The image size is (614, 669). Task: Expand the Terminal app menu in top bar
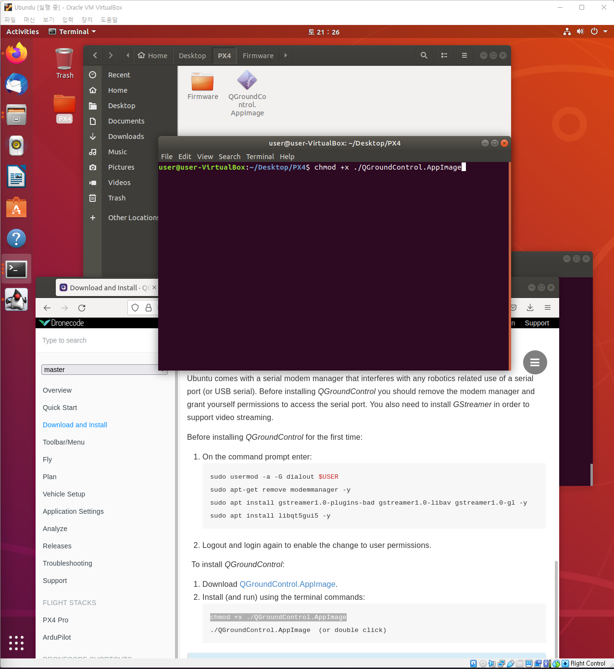click(x=72, y=32)
